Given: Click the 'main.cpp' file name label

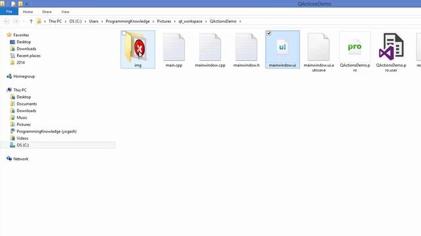Looking at the screenshot, I should pos(174,65).
